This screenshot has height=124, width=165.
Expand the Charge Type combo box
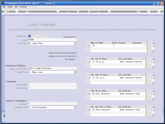pos(75,72)
